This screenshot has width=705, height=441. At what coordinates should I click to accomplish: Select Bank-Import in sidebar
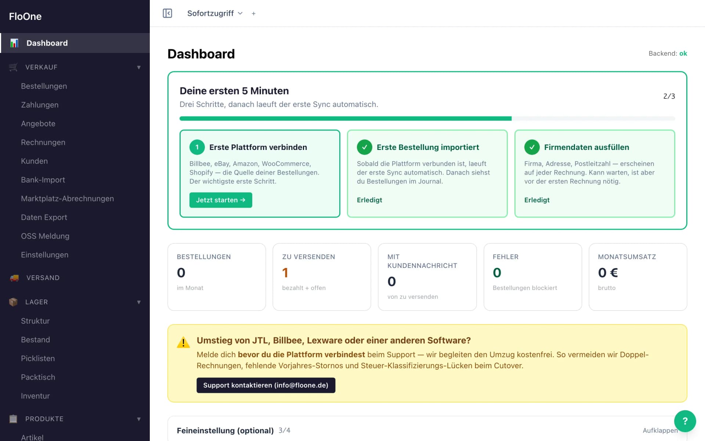43,180
